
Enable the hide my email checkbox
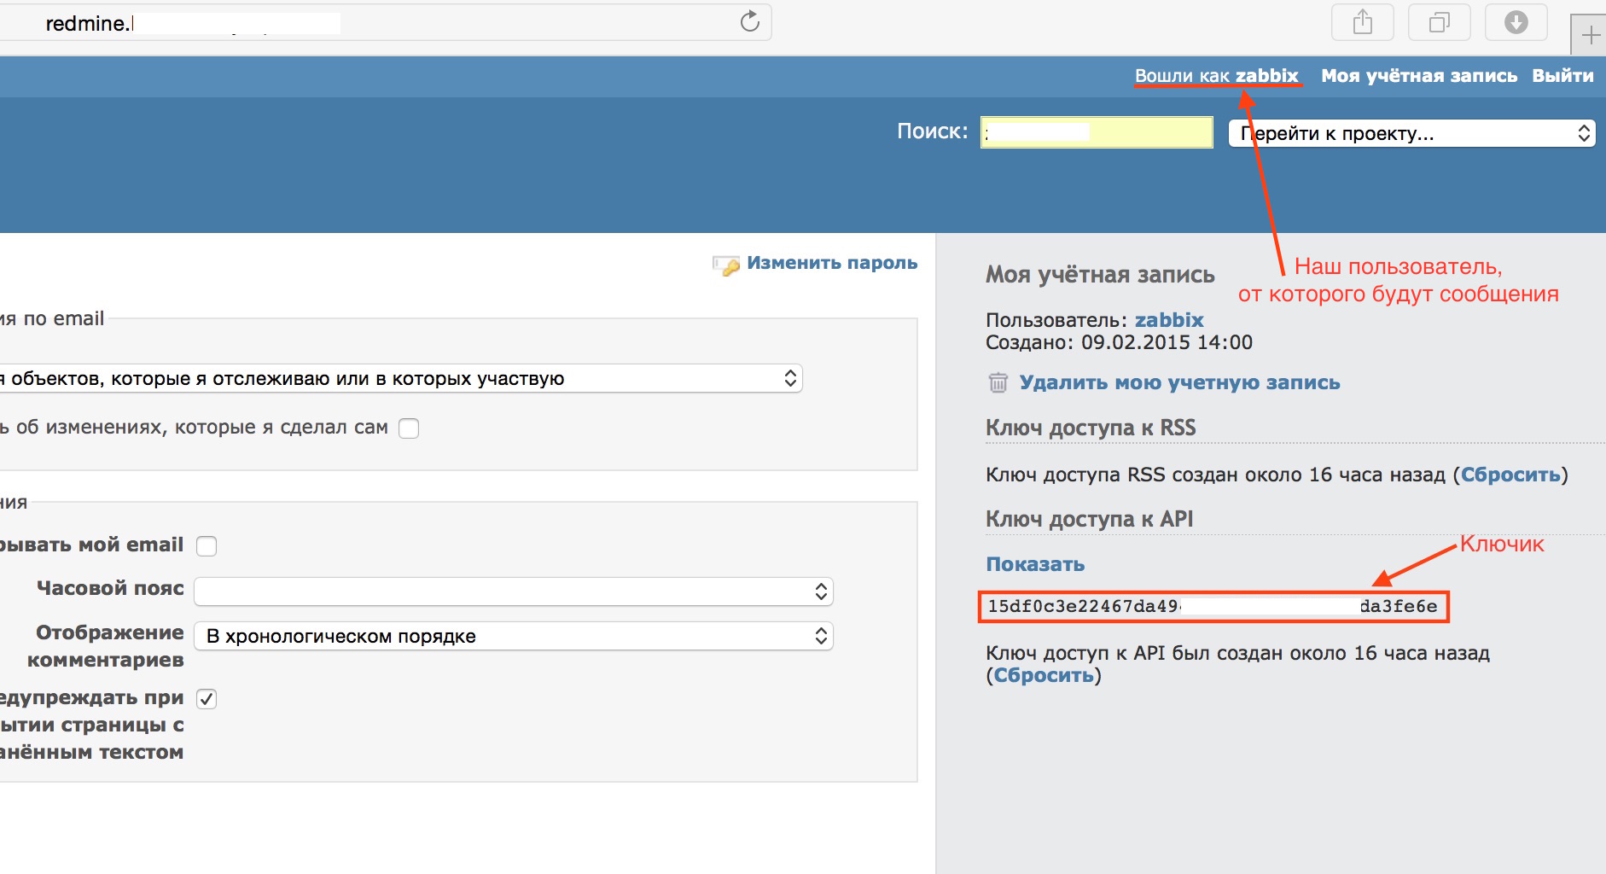coord(207,546)
